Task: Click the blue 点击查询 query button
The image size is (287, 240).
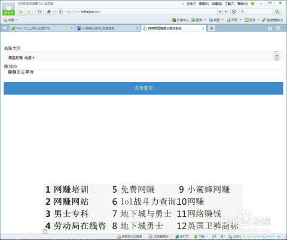Action: tap(143, 88)
